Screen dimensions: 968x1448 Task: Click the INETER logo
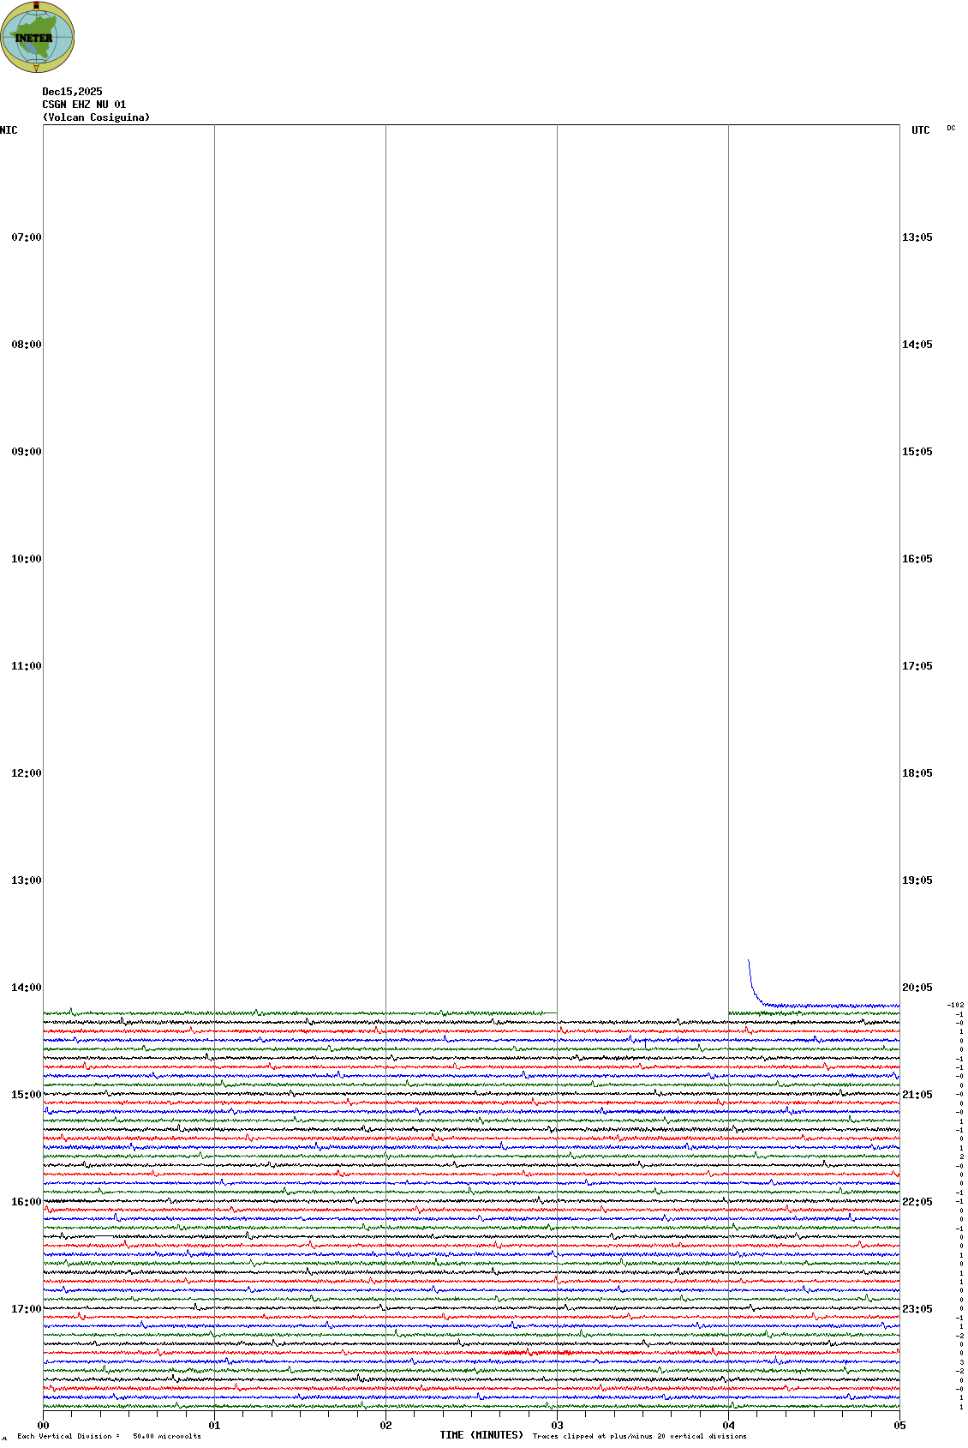[x=37, y=37]
